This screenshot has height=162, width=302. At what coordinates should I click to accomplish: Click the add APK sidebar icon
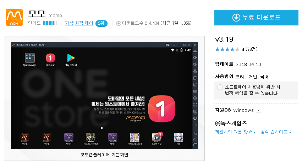coord(195,78)
